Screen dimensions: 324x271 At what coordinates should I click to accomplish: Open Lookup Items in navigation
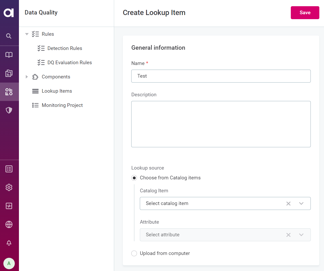point(57,91)
